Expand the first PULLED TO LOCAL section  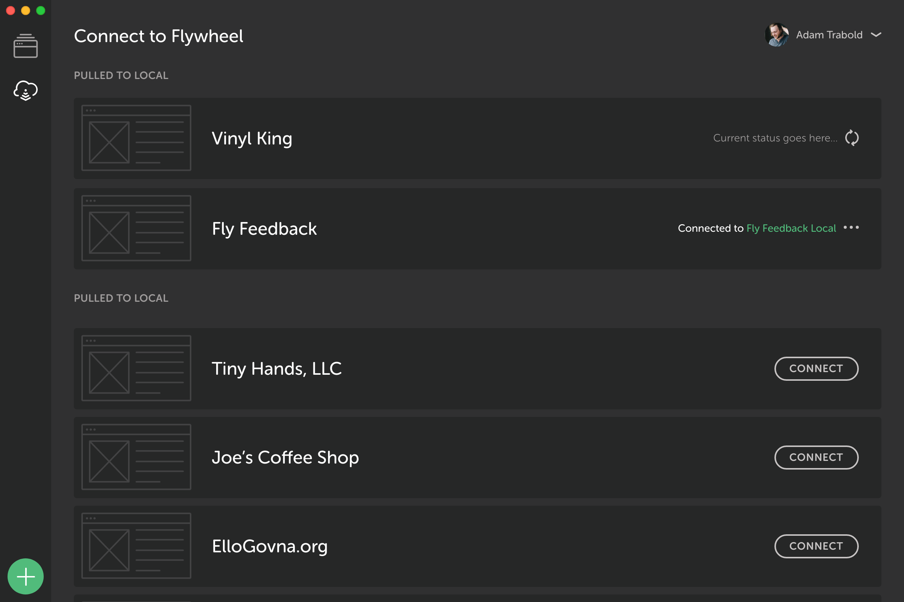click(x=121, y=74)
